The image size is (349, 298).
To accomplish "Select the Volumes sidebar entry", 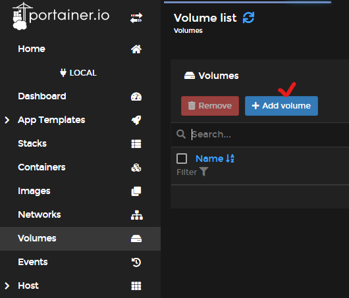I will click(x=80, y=239).
